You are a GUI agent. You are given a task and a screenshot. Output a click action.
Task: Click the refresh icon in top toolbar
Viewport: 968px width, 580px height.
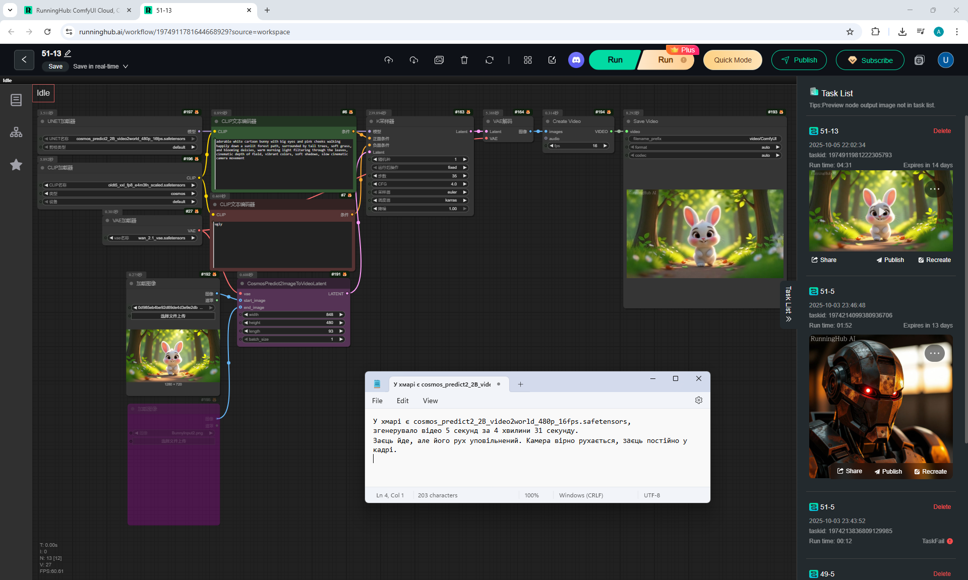click(x=489, y=60)
